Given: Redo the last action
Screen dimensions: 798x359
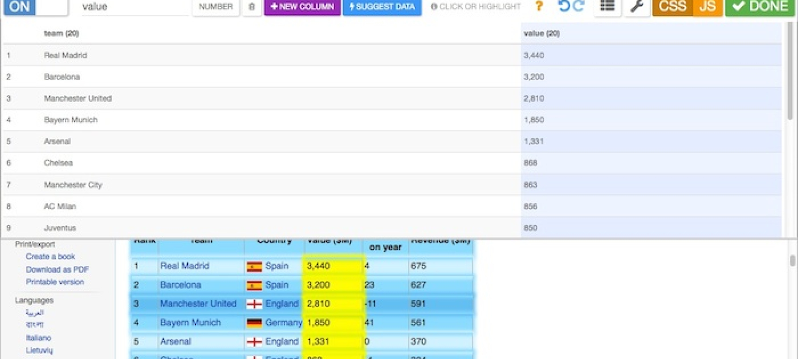Looking at the screenshot, I should coord(579,6).
